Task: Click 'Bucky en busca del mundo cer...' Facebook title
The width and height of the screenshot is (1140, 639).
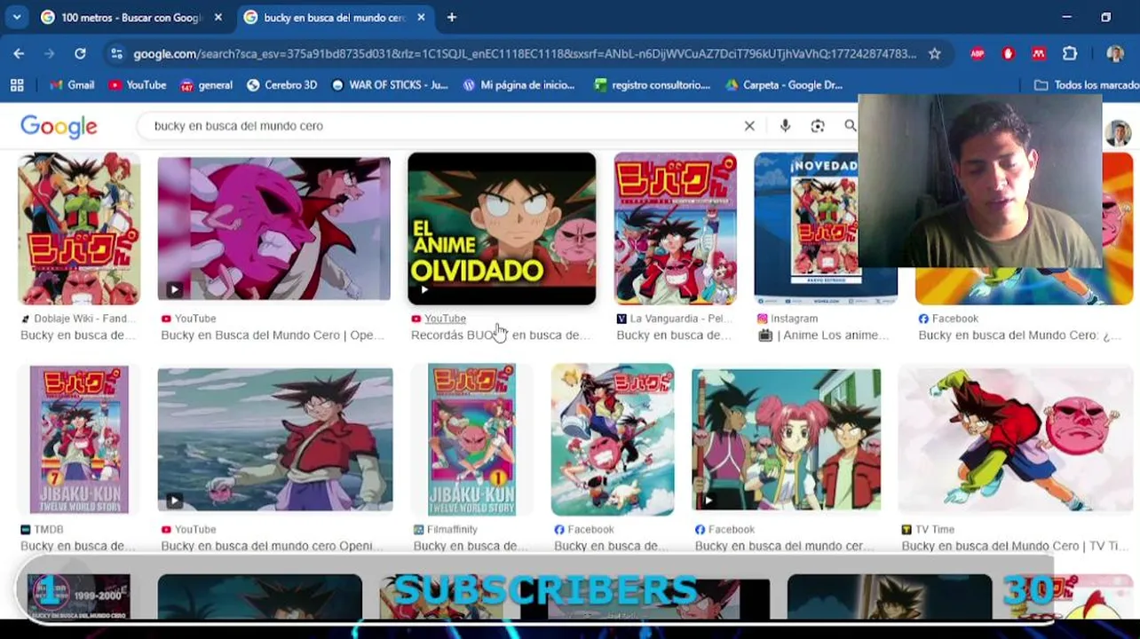Action: 784,546
